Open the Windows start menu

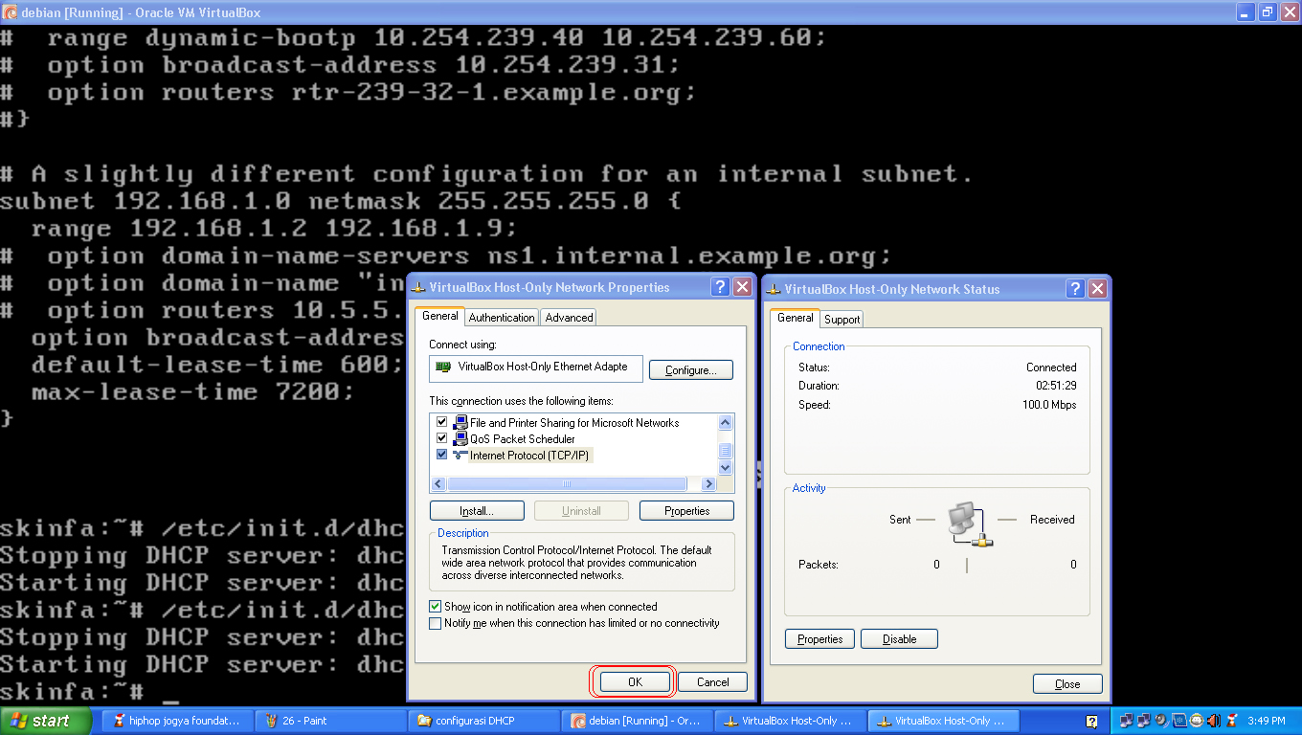[46, 721]
